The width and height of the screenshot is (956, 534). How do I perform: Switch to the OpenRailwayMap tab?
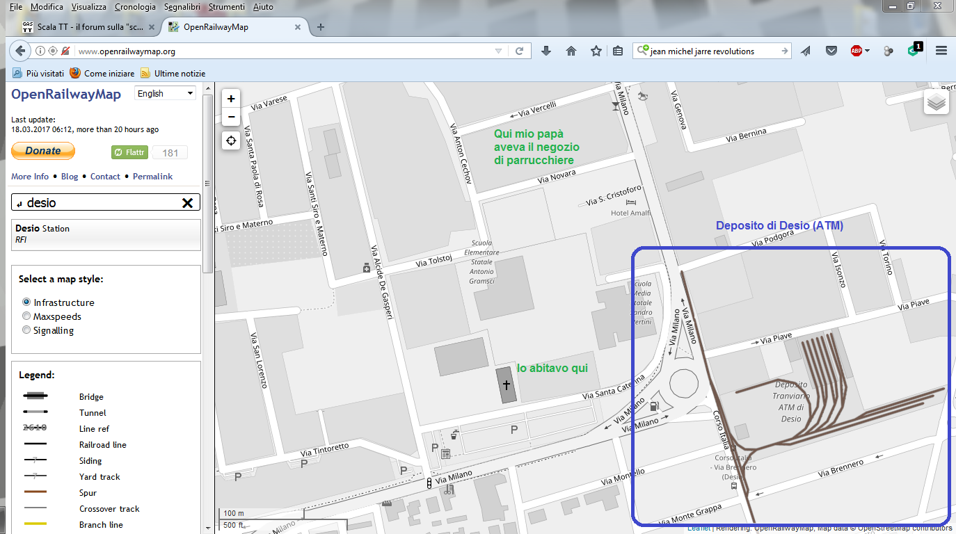(x=237, y=27)
